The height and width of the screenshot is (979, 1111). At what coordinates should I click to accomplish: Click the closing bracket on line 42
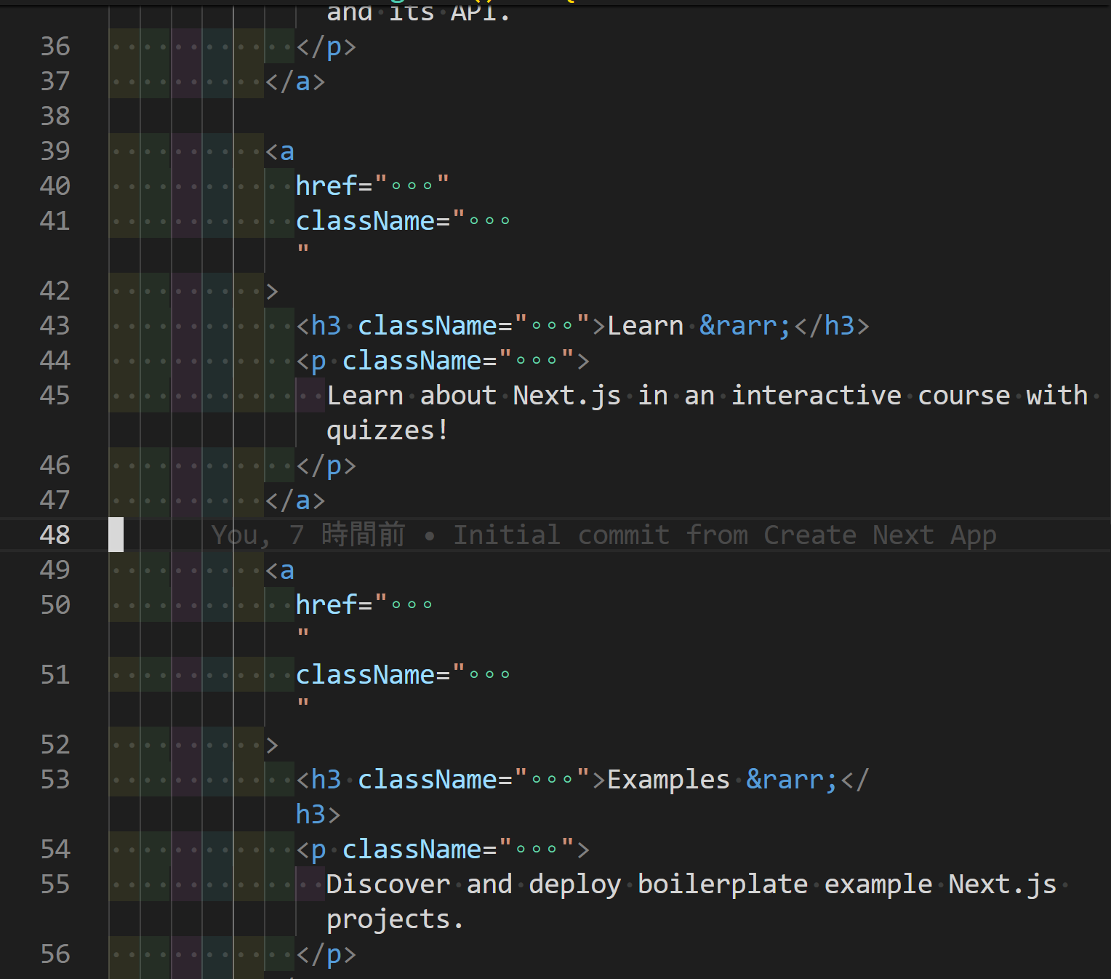(272, 291)
